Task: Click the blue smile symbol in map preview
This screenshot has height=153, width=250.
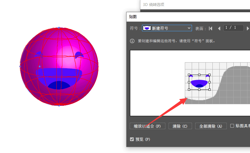Action: (x=199, y=83)
